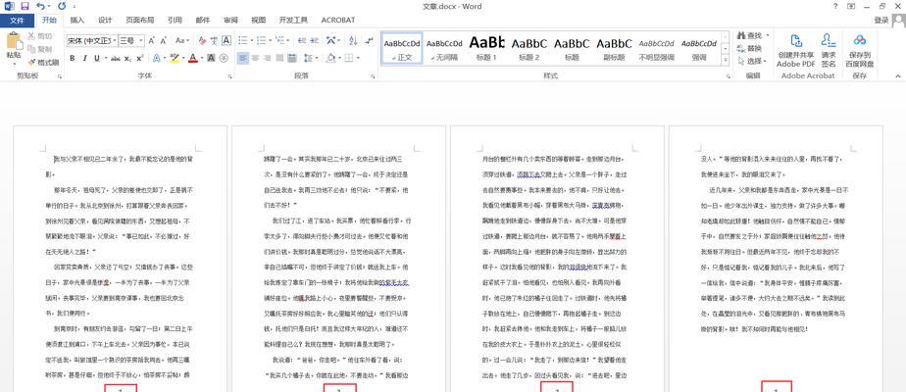Click the Copy (复制) command

coord(40,49)
